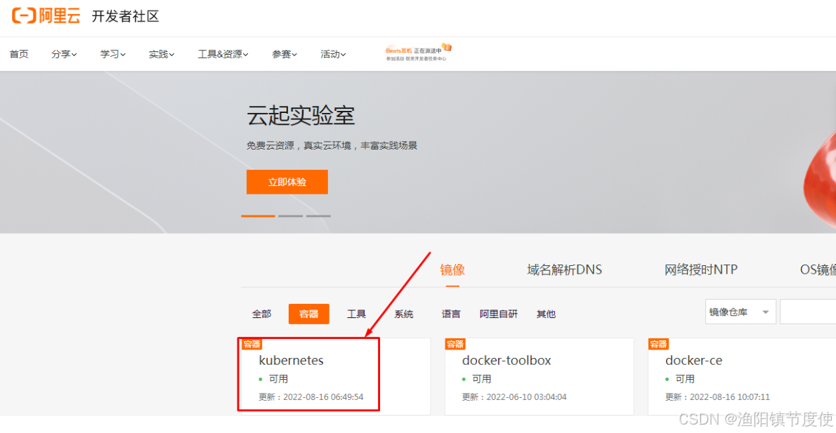The width and height of the screenshot is (836, 433).
Task: Open the docker-toolbox mirror card
Action: click(539, 376)
